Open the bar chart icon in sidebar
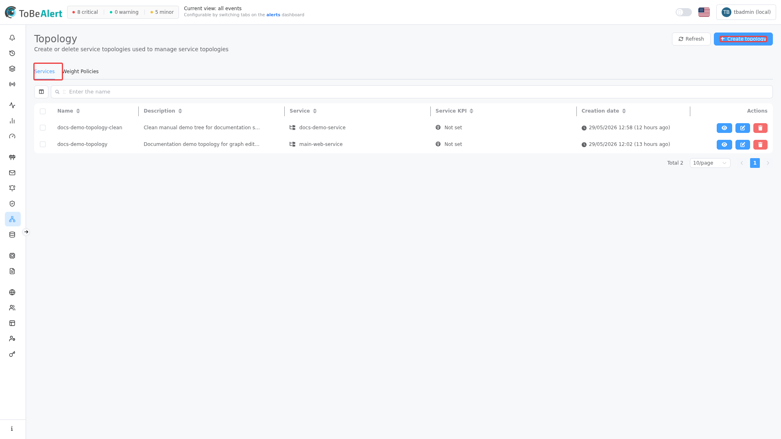The height and width of the screenshot is (439, 781). [12, 121]
